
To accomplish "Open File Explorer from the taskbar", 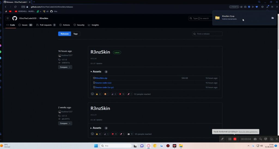I will coord(181,146).
